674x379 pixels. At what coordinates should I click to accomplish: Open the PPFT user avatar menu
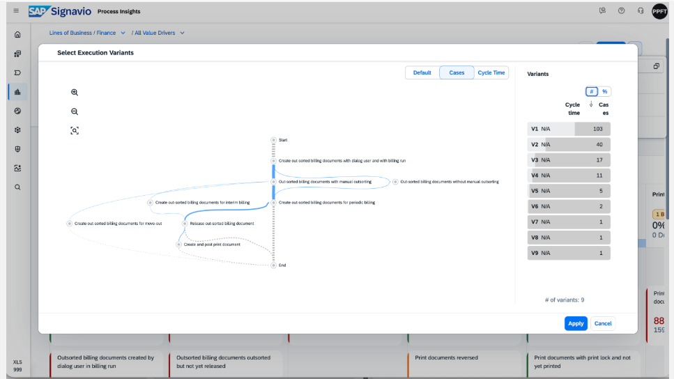[x=659, y=11]
